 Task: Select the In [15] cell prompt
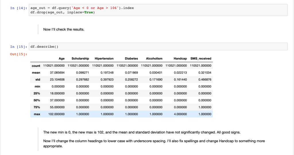click(x=18, y=46)
